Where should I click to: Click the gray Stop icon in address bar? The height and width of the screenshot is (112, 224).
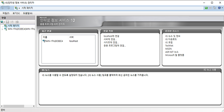[210, 8]
